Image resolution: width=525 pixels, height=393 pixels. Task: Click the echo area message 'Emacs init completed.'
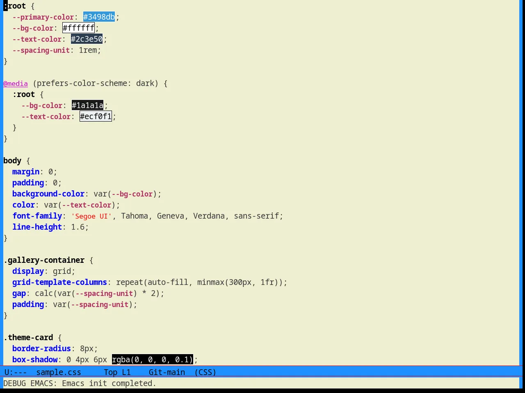pyautogui.click(x=109, y=383)
